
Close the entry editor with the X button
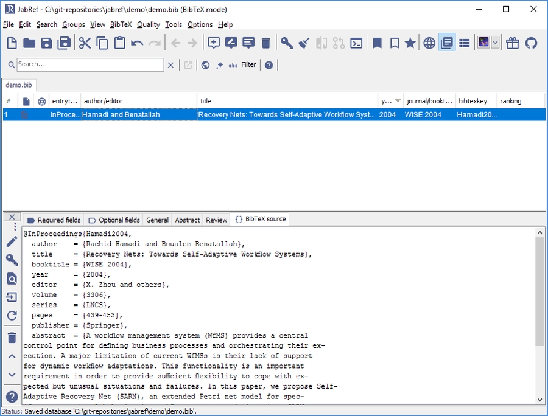(x=12, y=217)
